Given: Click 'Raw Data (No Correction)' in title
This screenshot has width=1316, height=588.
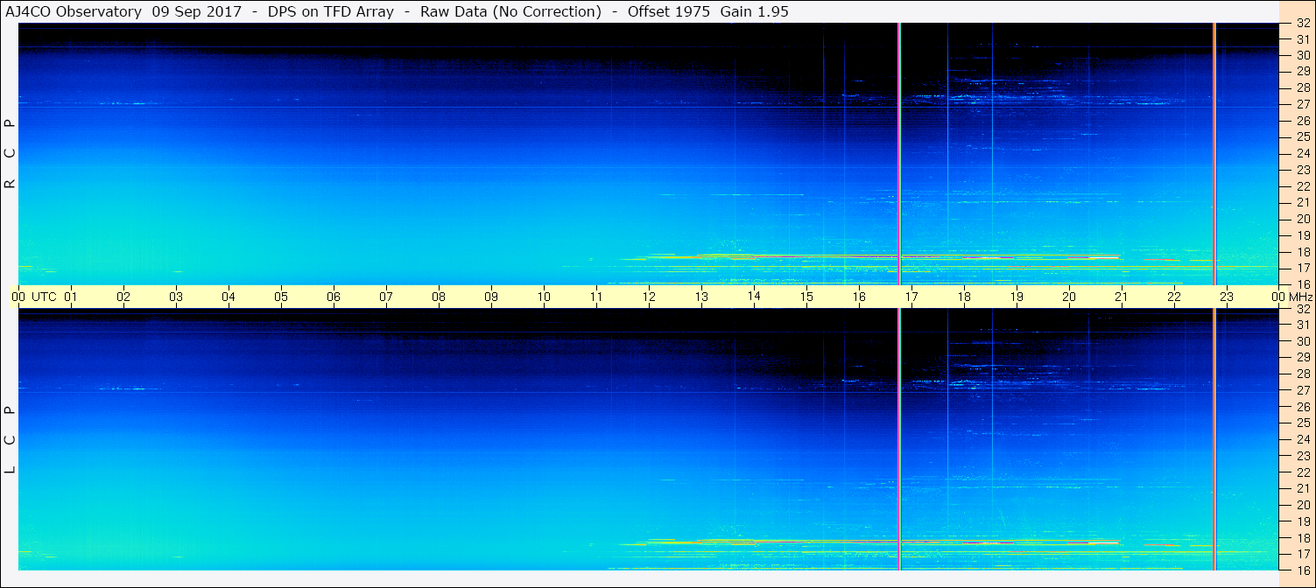Looking at the screenshot, I should tap(510, 11).
